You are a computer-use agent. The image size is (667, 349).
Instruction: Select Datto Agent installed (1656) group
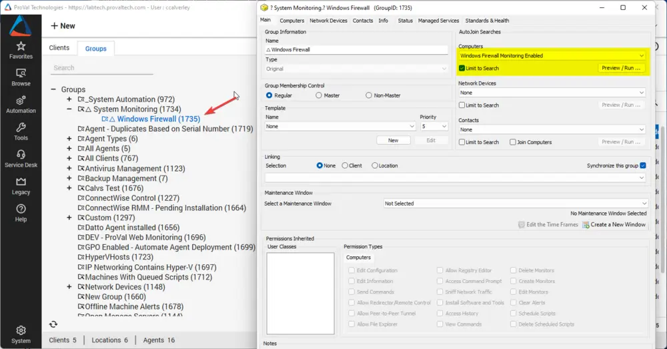point(132,228)
